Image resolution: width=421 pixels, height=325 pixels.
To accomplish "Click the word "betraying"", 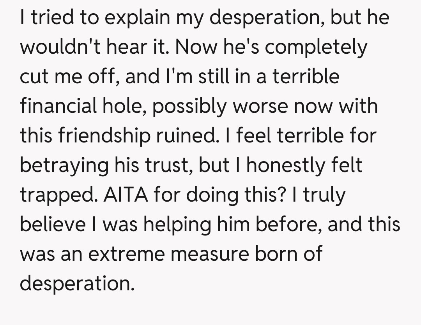I will coord(63,165).
